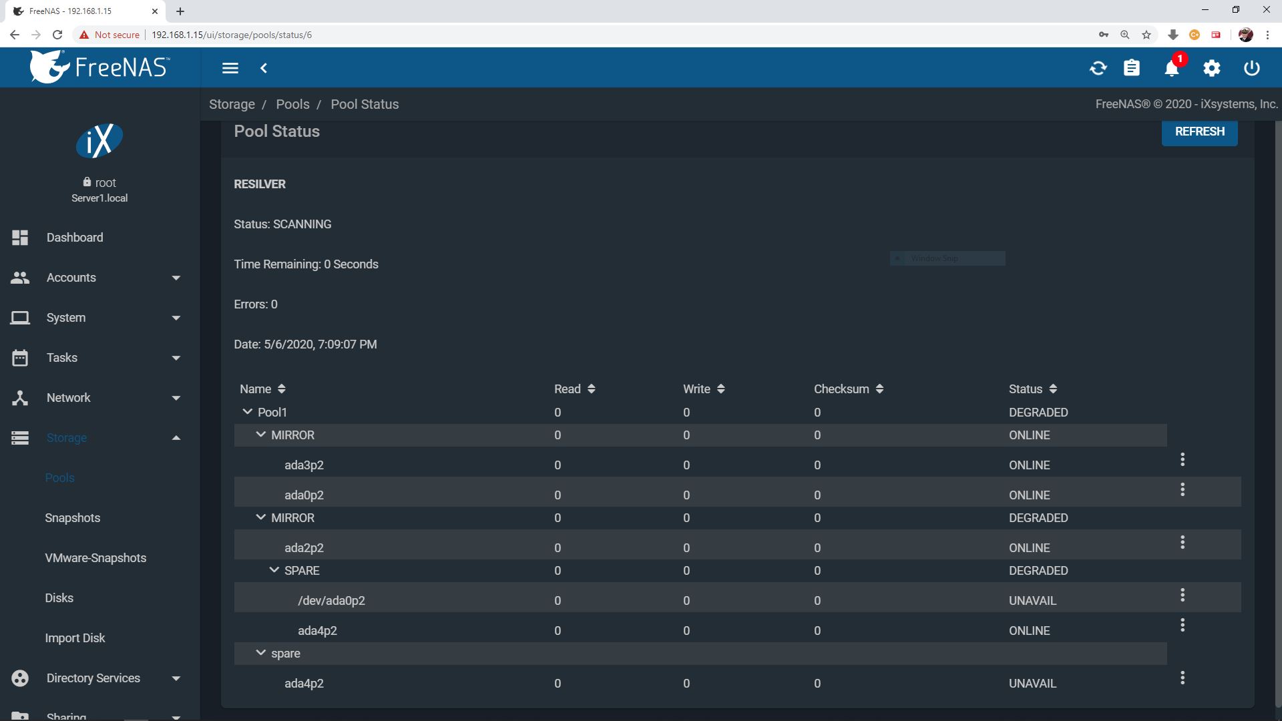Open Pools under Storage
This screenshot has height=721, width=1282.
pos(59,478)
